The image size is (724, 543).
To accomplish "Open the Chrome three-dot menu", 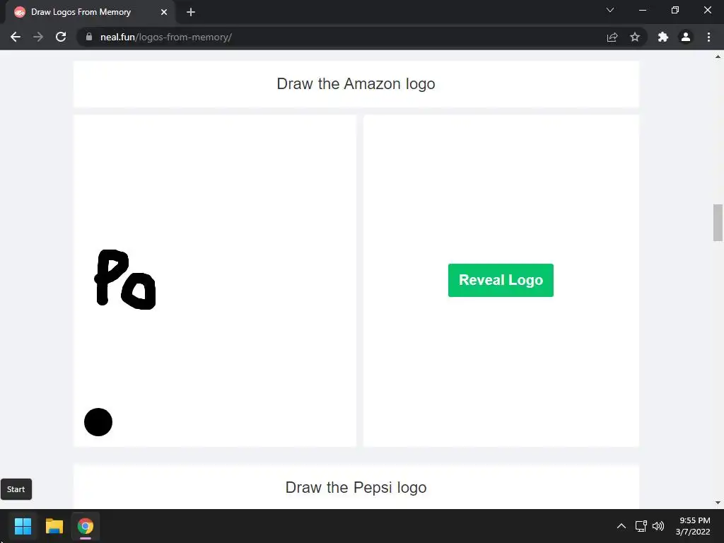I will coord(708,37).
